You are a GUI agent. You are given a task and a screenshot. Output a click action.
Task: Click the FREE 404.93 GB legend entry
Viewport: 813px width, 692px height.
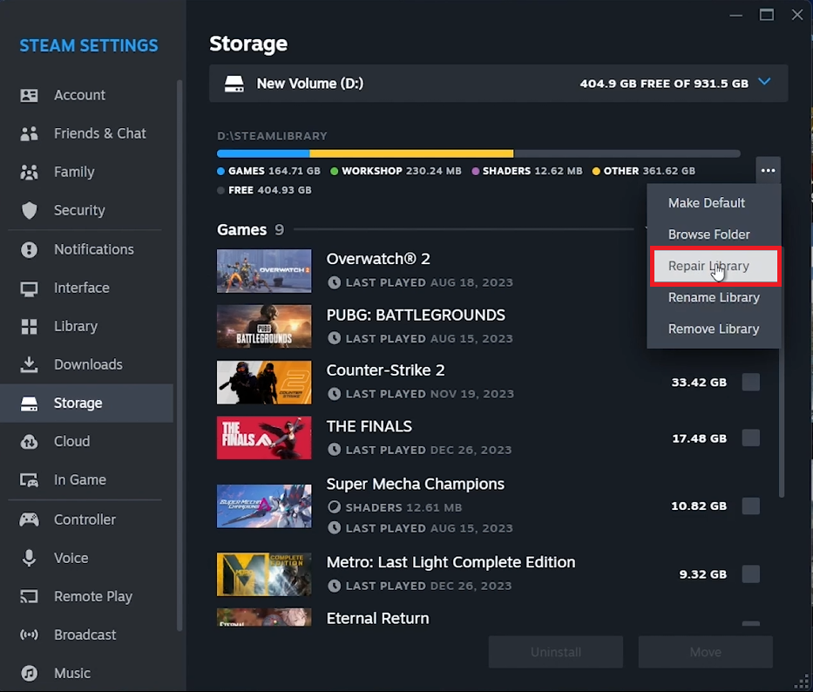[x=264, y=190]
